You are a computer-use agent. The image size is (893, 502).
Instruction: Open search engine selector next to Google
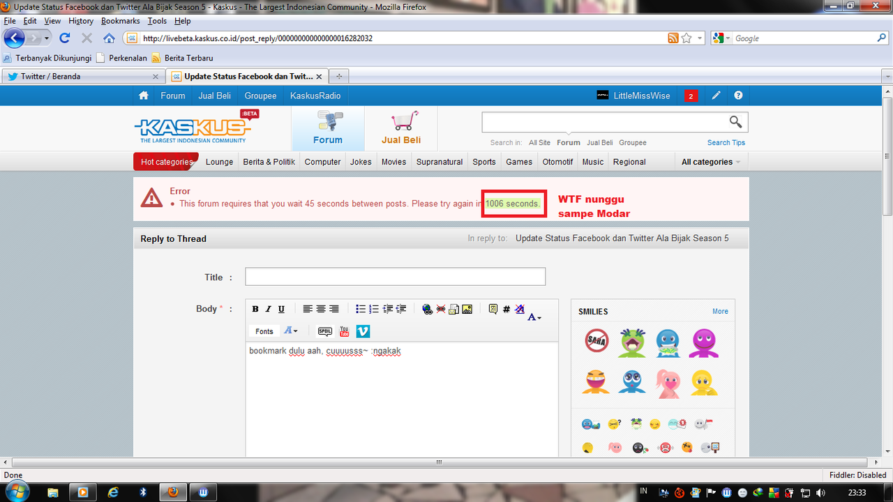click(x=721, y=38)
